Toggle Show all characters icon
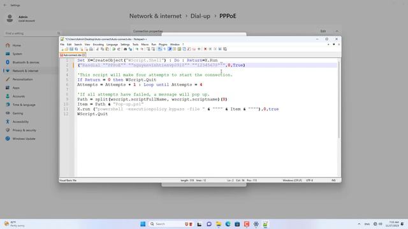The image size is (408, 229). click(x=164, y=49)
